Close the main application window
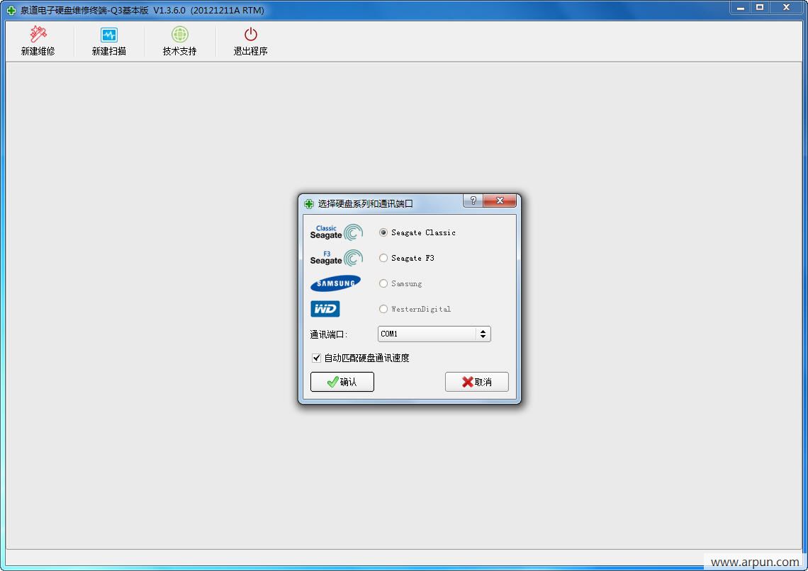The width and height of the screenshot is (808, 571). (786, 8)
